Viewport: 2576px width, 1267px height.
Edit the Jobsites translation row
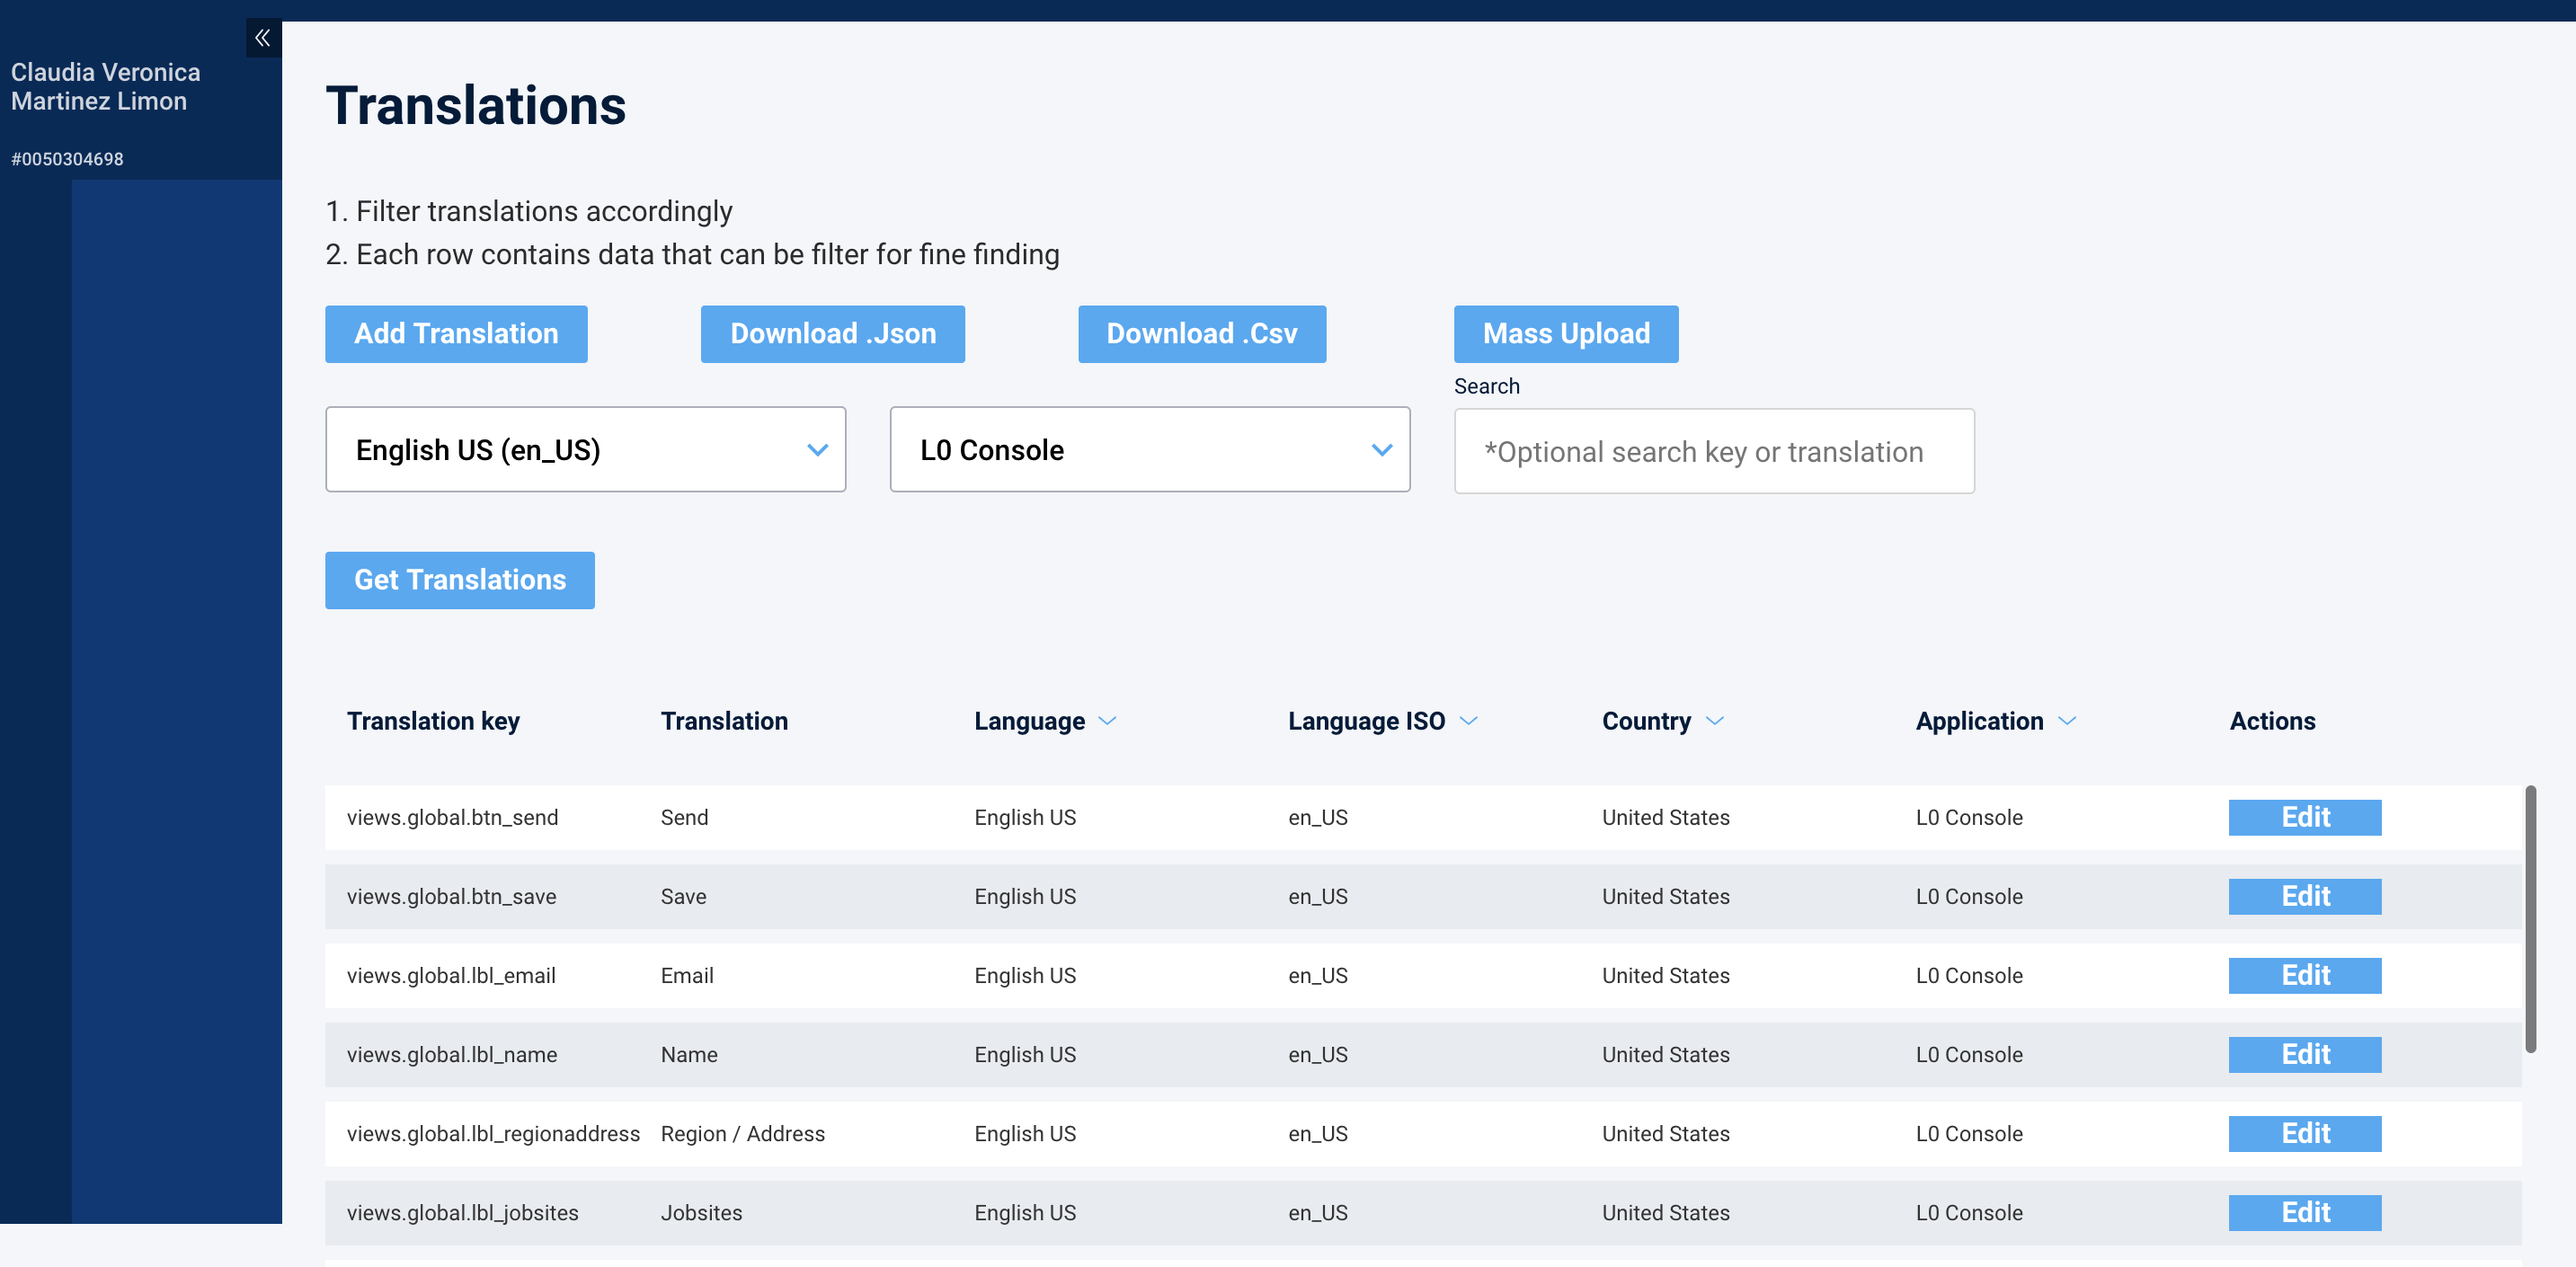tap(2304, 1212)
